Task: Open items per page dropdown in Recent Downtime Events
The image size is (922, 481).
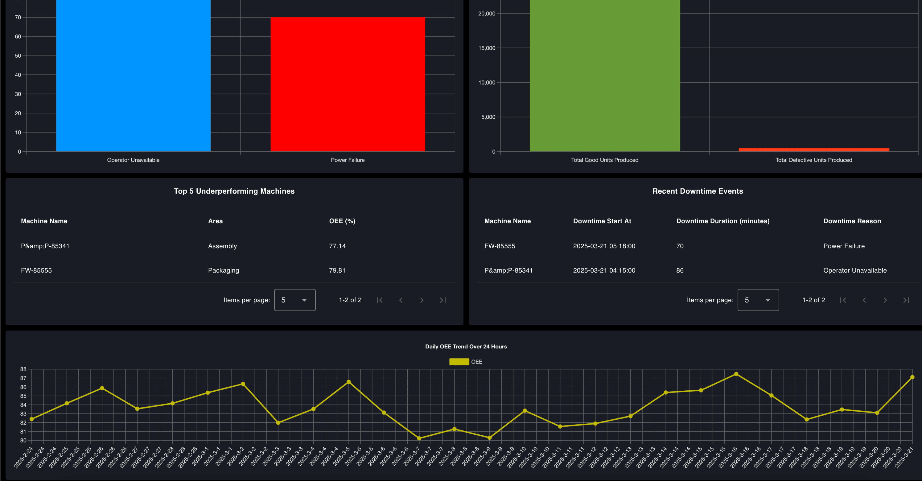Action: coord(758,300)
